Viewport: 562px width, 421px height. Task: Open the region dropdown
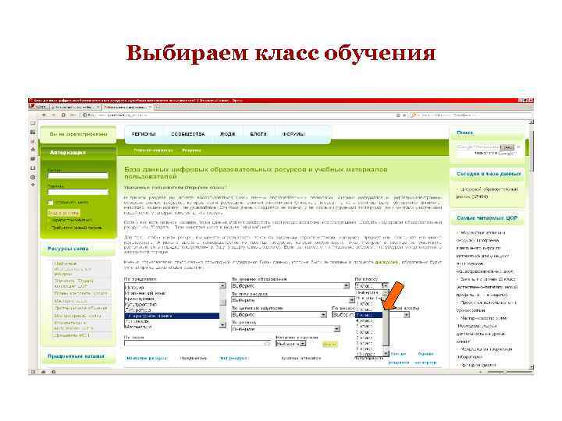tap(286, 329)
